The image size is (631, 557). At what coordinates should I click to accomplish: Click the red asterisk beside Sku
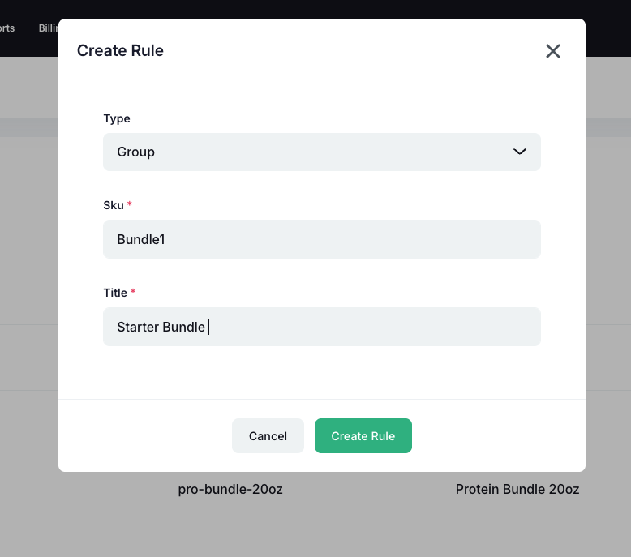[x=130, y=205]
